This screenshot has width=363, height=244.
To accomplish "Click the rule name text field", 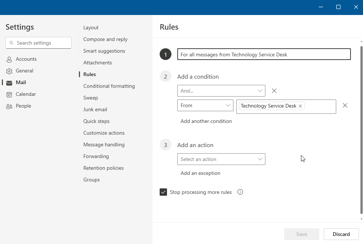I will pos(264,55).
